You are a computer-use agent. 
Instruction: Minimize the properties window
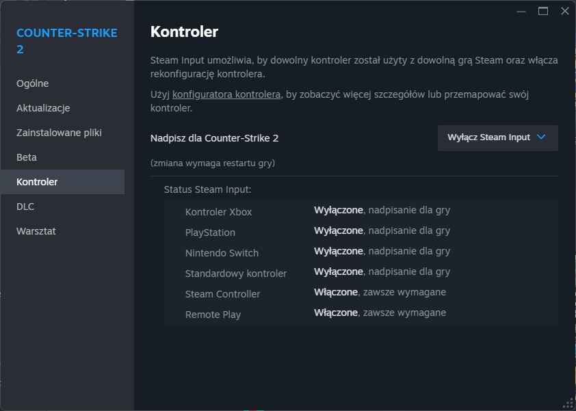[x=522, y=11]
